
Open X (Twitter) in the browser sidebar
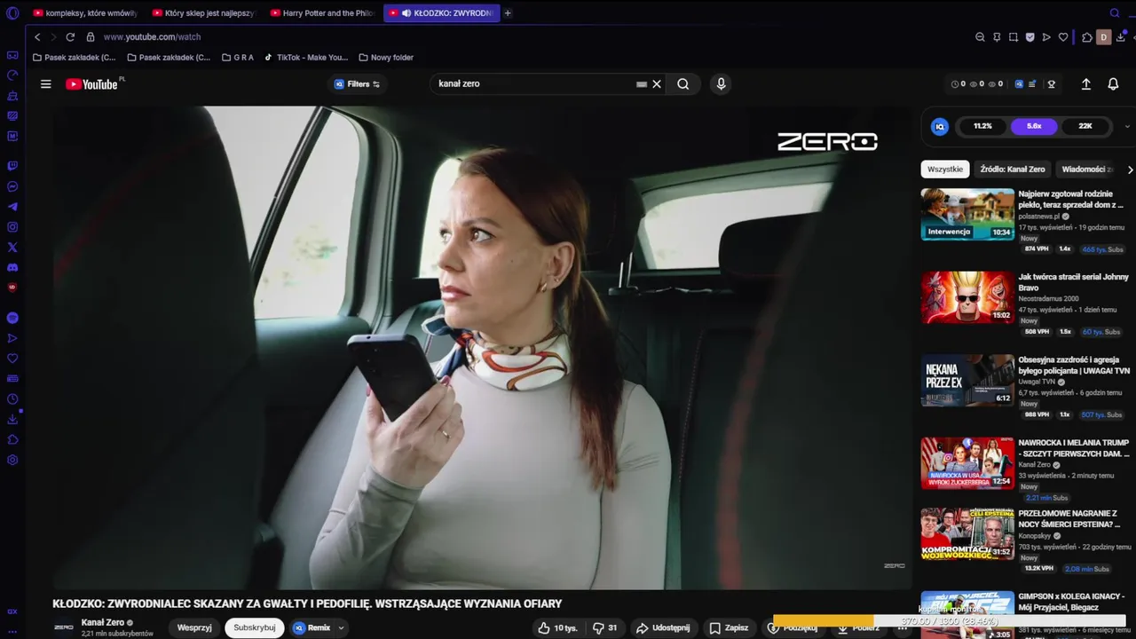point(12,248)
